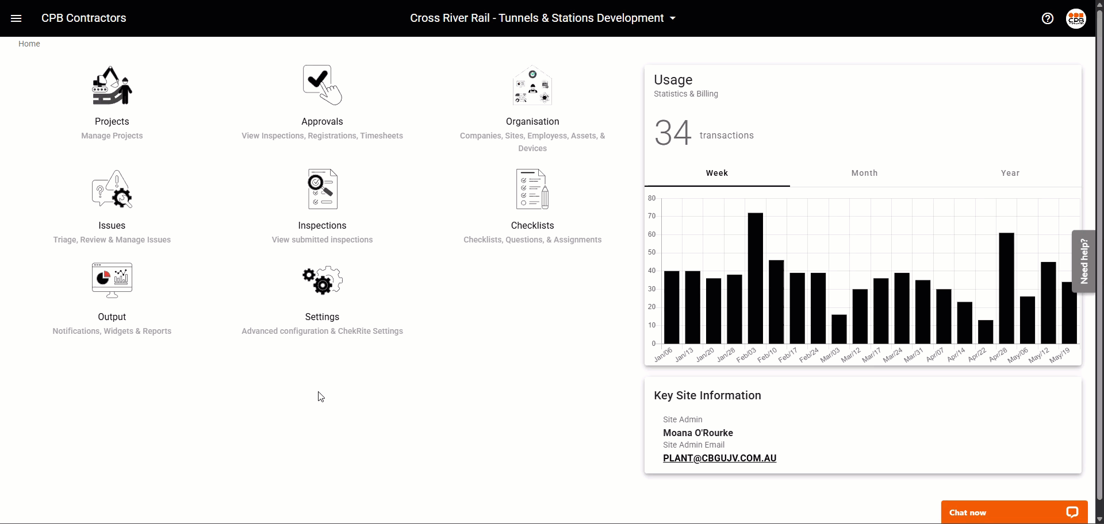Open the Checklists clipboard icon
The height and width of the screenshot is (524, 1104).
click(532, 189)
